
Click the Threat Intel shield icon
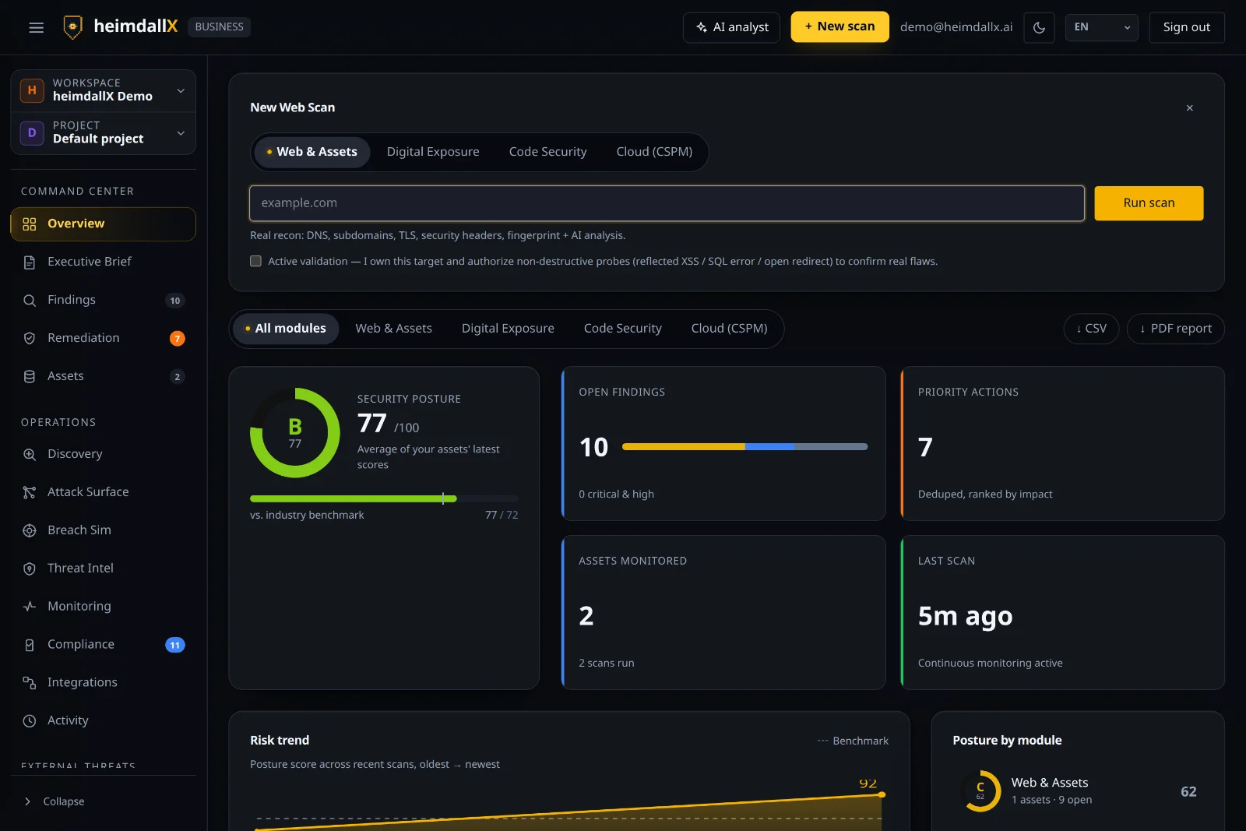click(30, 569)
